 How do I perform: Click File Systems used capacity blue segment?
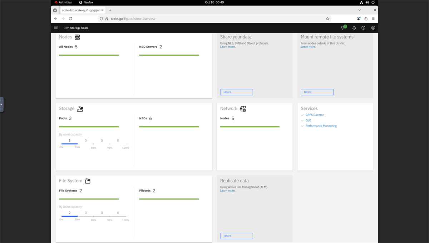coord(69,216)
